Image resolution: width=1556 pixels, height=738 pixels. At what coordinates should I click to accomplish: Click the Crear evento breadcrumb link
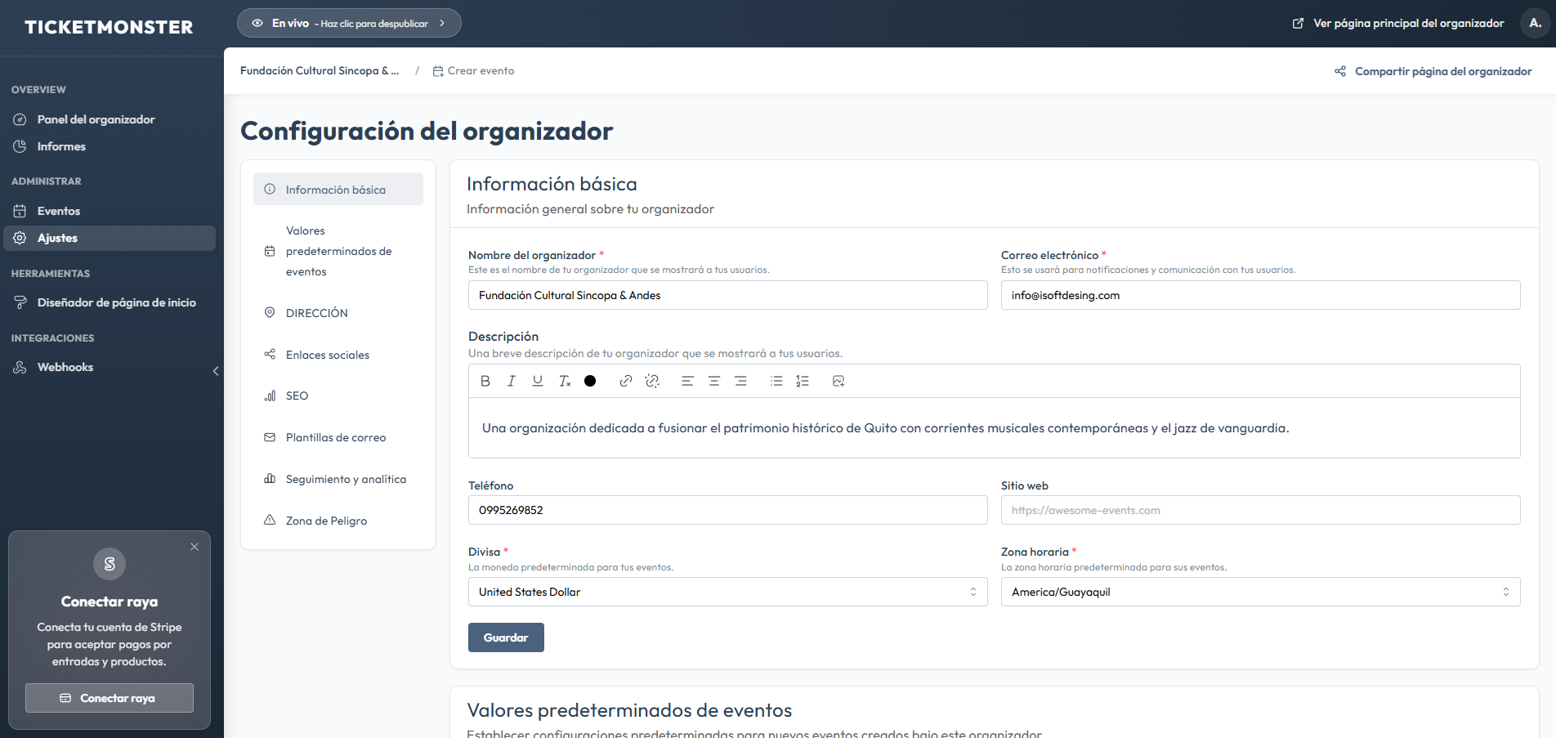point(473,70)
